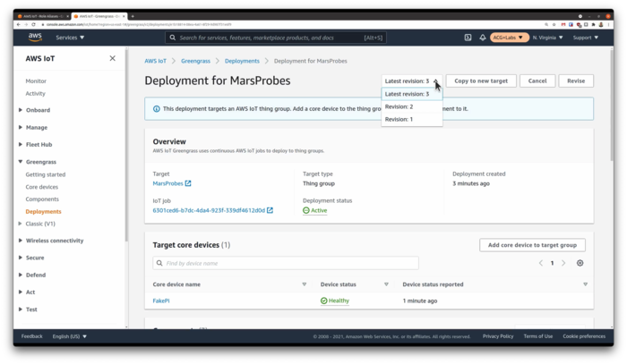Expand the Classic (V1) sidebar item
Screen dimensions: 627x364
tap(20, 224)
